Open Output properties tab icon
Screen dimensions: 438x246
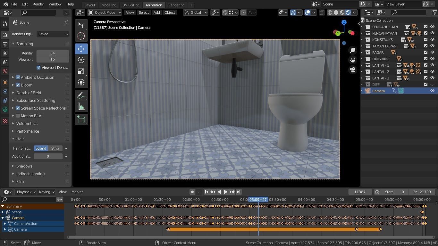coord(5,44)
